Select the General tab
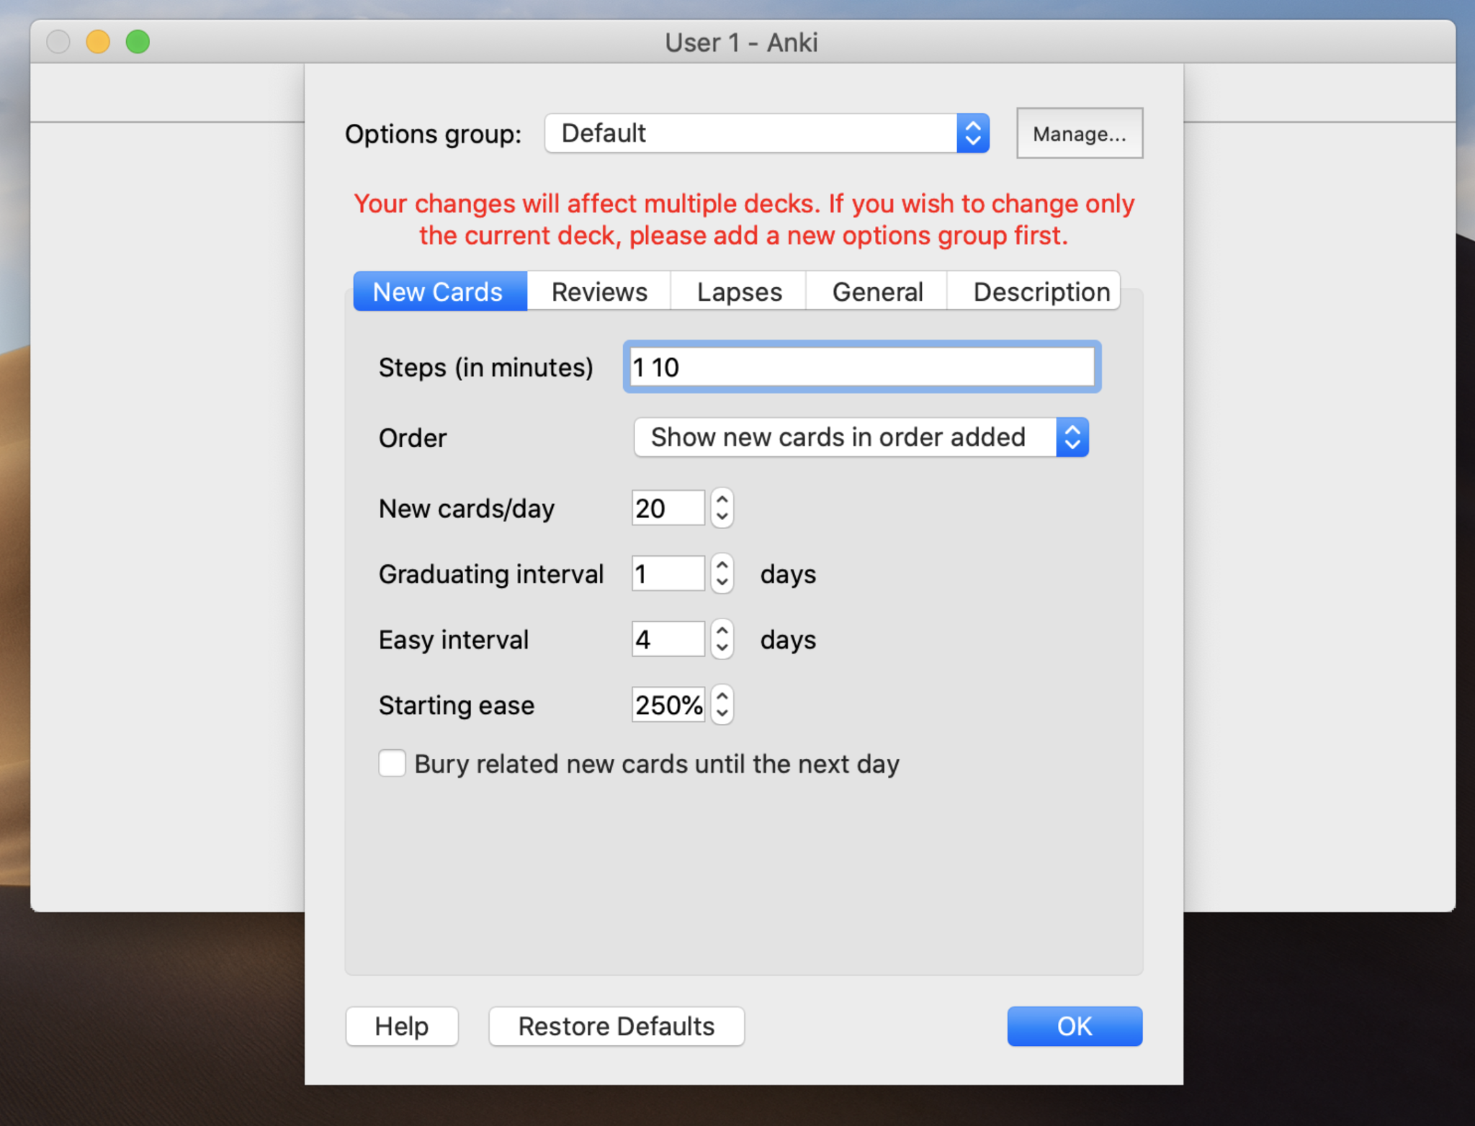 [x=877, y=291]
